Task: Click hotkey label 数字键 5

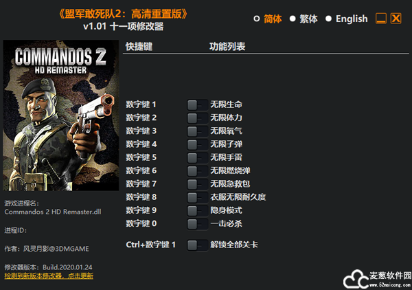Action: click(x=141, y=157)
